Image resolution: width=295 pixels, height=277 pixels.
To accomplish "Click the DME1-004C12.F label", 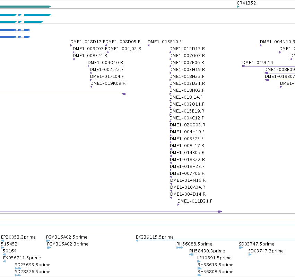I will (186, 118).
